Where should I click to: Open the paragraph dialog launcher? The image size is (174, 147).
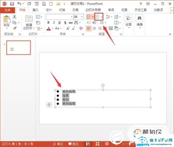coord(121,34)
